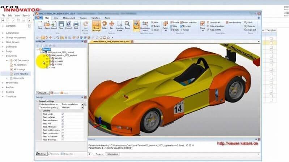Open the Measurement ribbon tab

[x=69, y=18]
